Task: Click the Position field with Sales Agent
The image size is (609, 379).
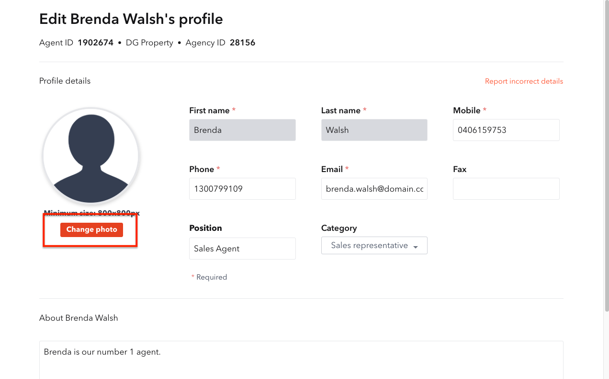Action: (242, 249)
